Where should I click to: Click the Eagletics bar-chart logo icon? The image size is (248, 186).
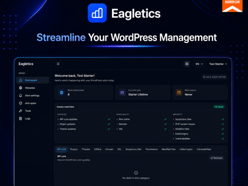(x=97, y=13)
